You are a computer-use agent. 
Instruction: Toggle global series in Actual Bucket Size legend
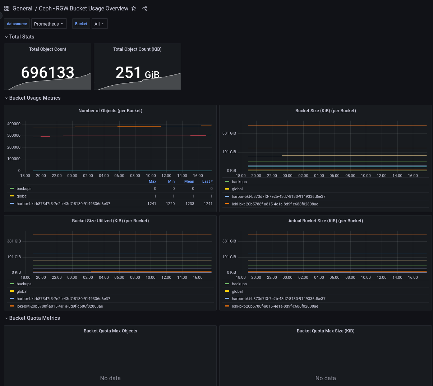(x=237, y=291)
